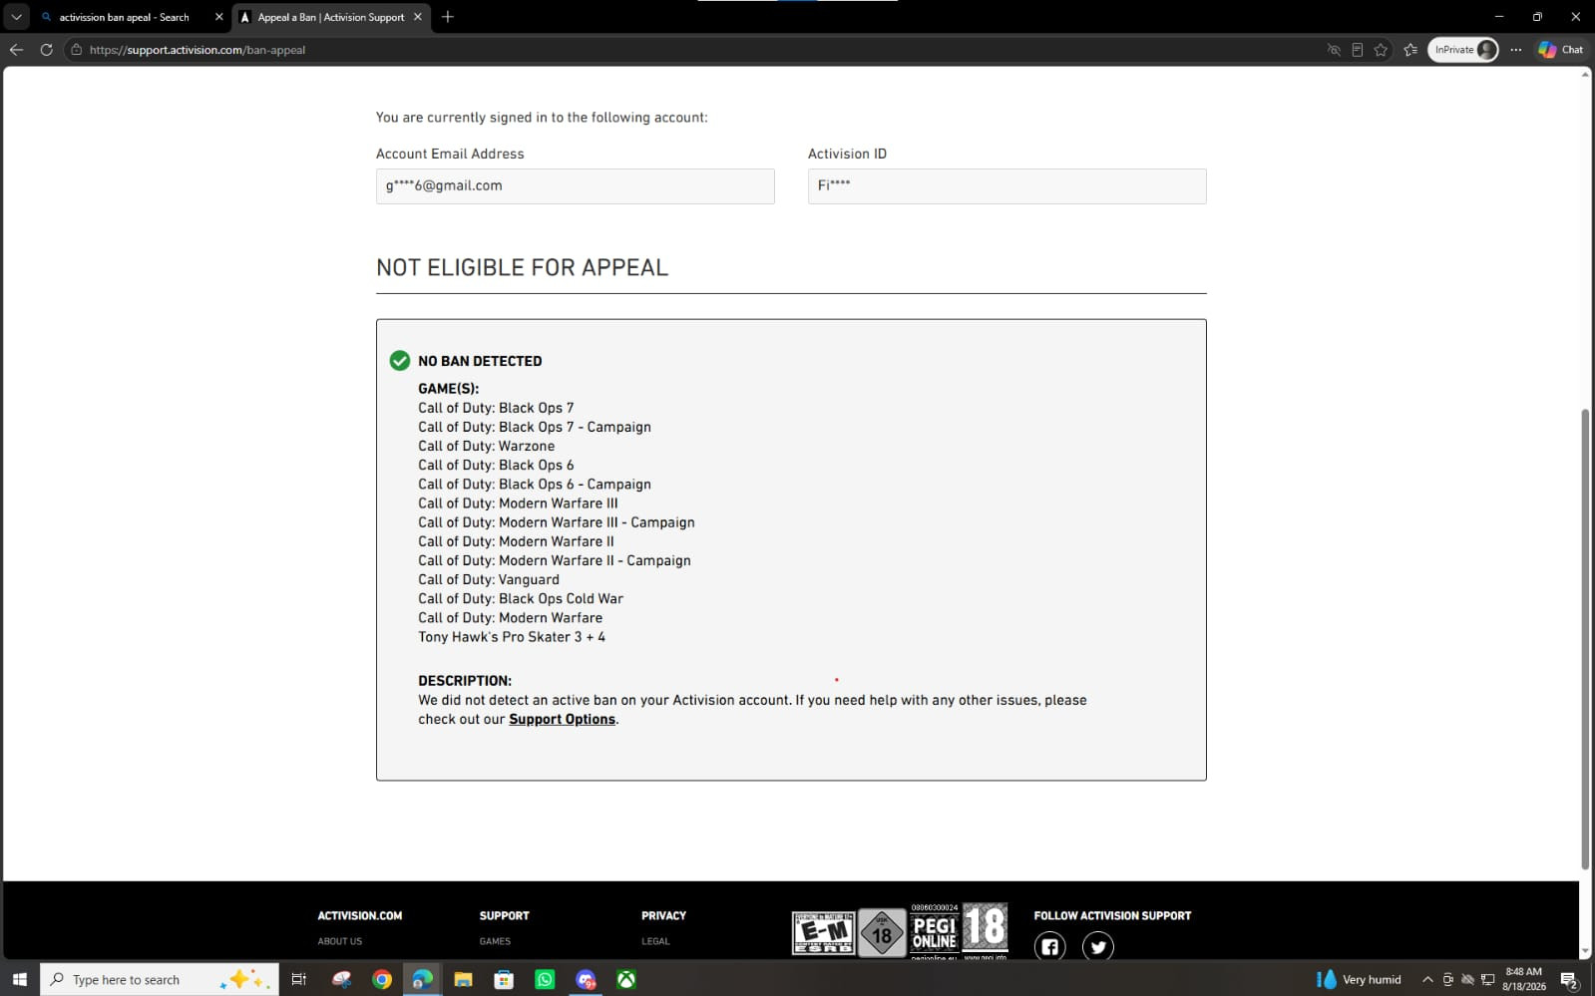This screenshot has width=1595, height=996.
Task: Select the Appeal a Ban Activision Support tab
Action: pyautogui.click(x=331, y=17)
